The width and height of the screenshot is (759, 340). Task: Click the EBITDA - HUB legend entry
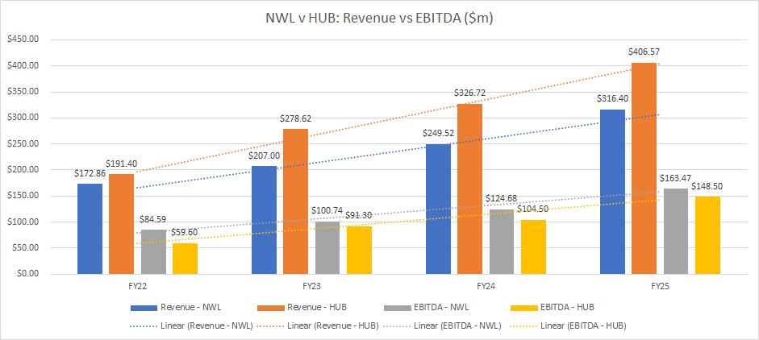(x=567, y=308)
